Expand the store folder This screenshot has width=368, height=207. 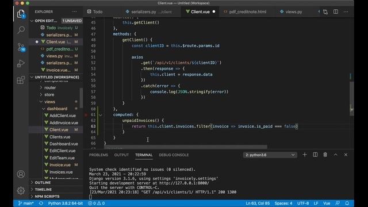point(49,94)
